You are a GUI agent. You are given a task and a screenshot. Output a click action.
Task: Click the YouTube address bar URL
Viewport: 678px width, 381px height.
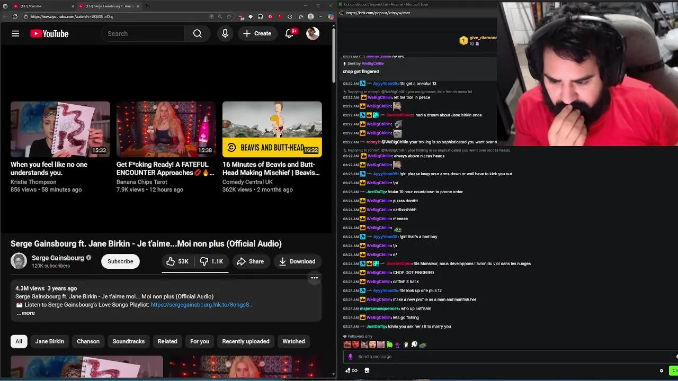(72, 16)
